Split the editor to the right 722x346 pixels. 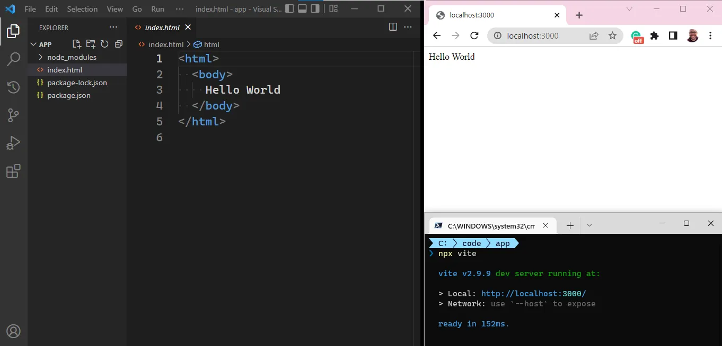[x=393, y=27]
